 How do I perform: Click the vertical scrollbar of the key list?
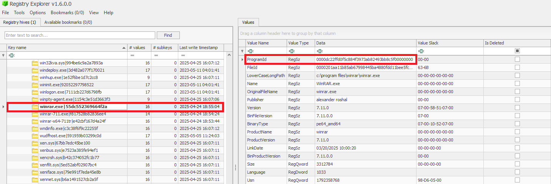[229, 115]
